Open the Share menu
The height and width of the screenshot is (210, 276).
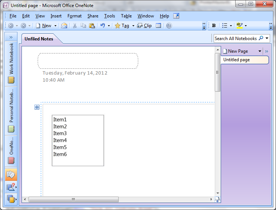point(93,16)
